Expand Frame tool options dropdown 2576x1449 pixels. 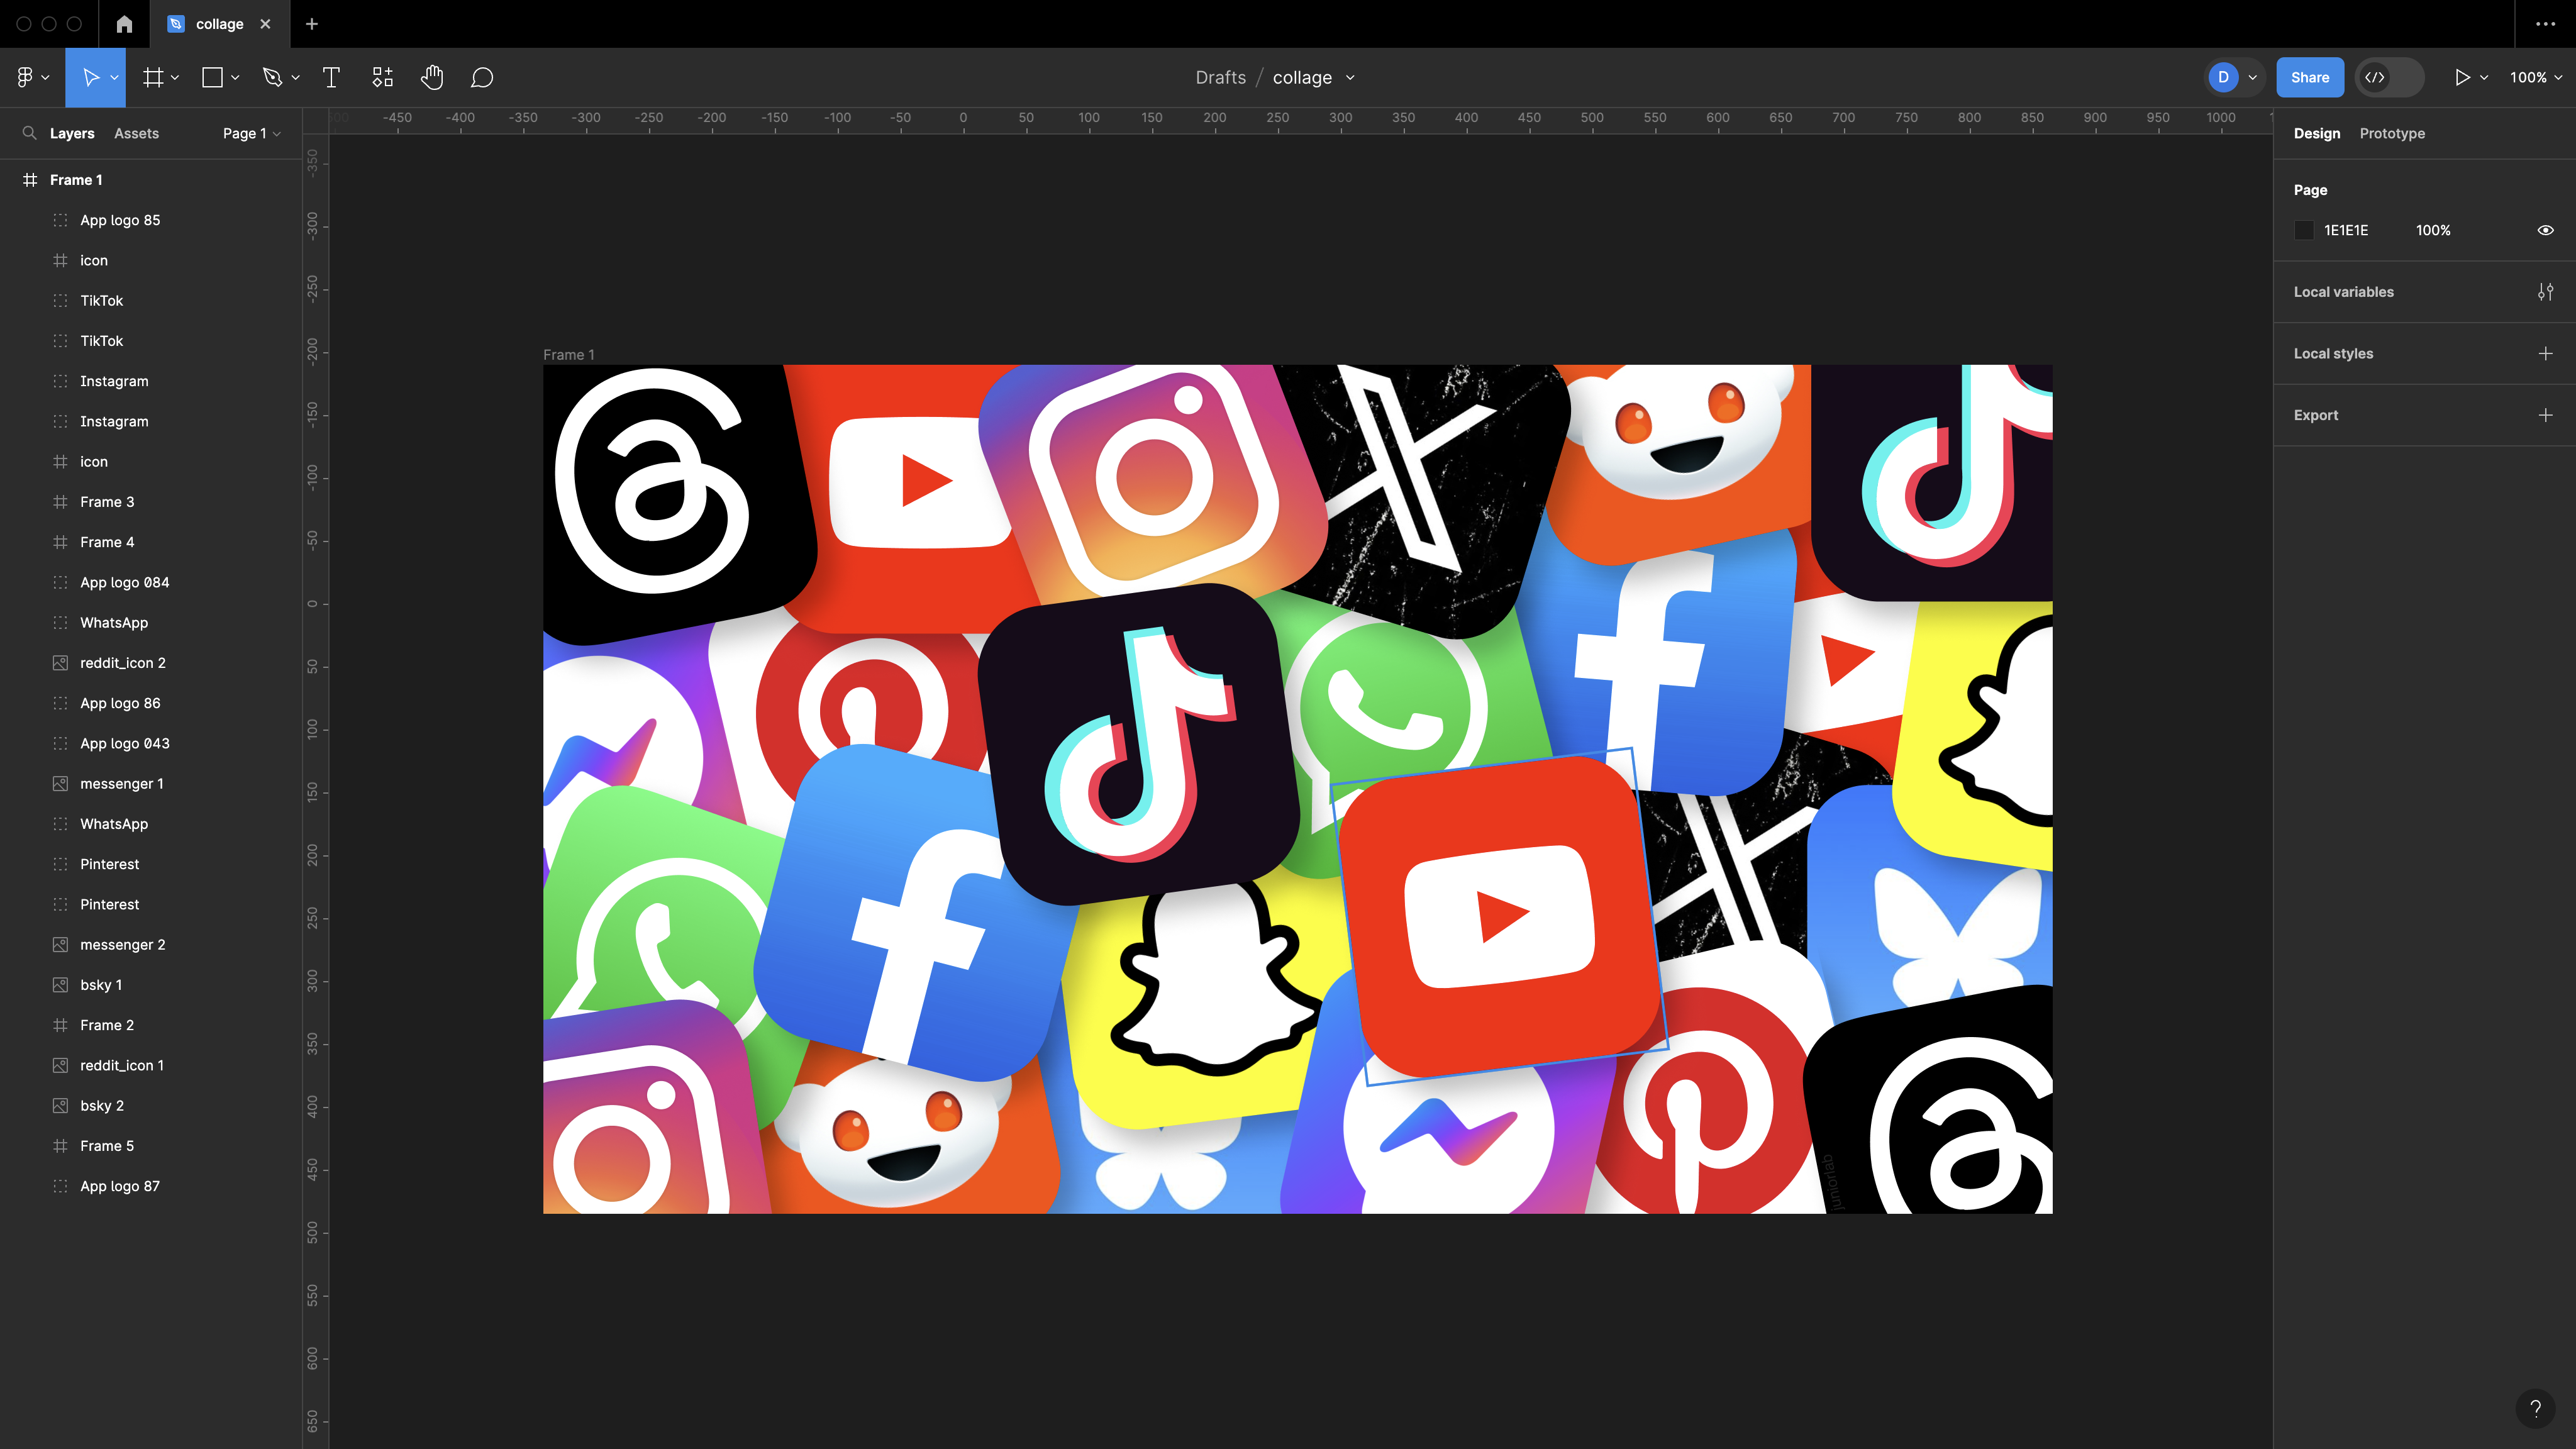(175, 77)
